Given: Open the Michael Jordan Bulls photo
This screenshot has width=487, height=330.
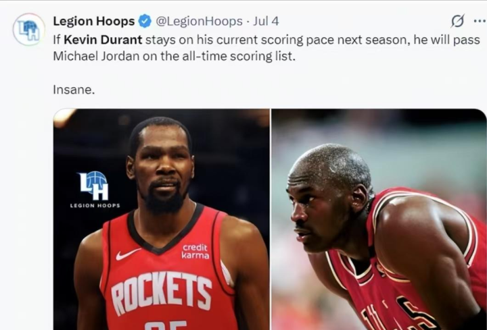Looking at the screenshot, I should pyautogui.click(x=379, y=219).
